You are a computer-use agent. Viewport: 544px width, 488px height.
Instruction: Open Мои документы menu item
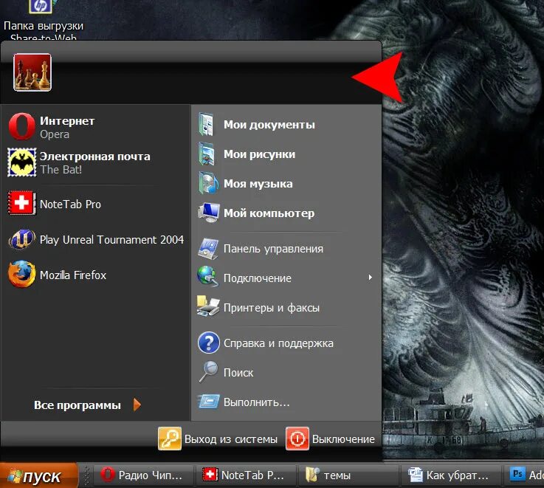(x=286, y=124)
